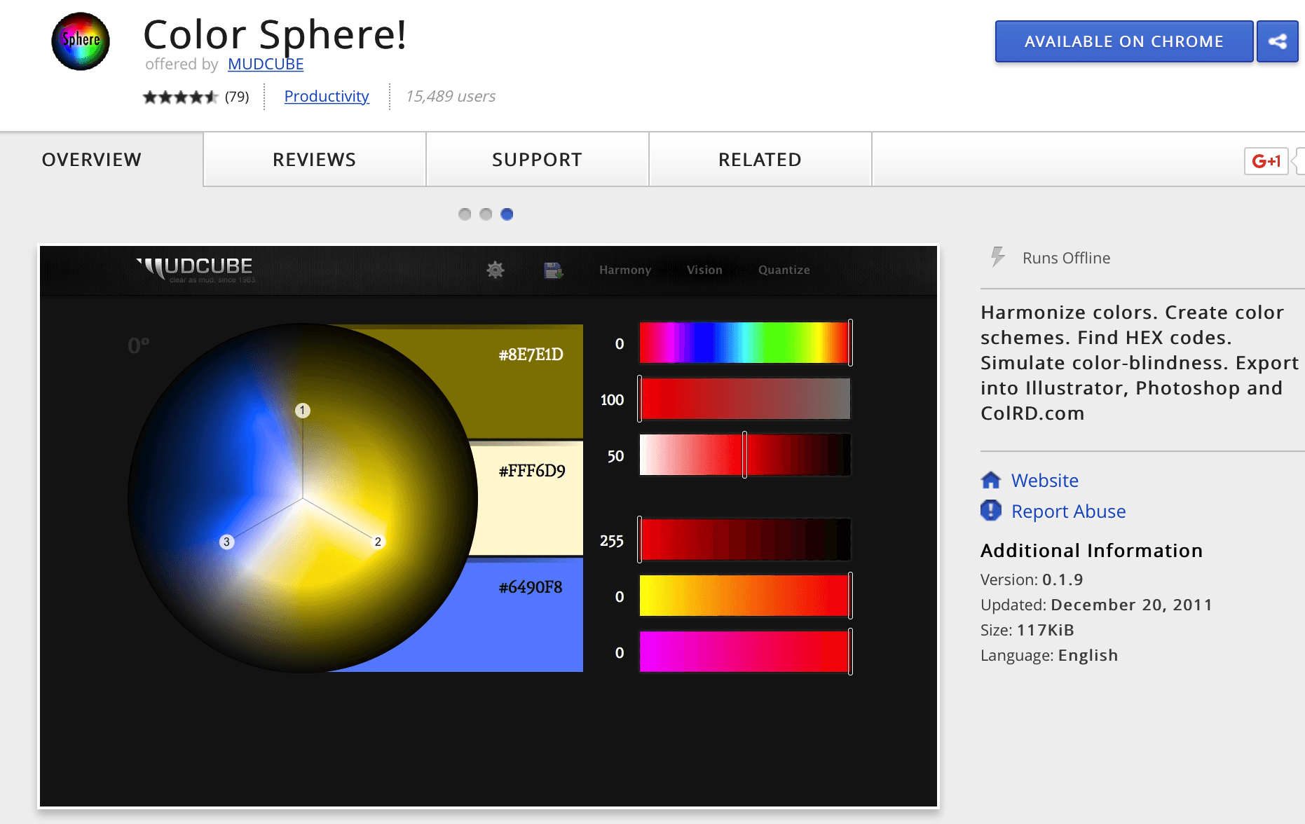
Task: Click the magenta-to-red blue channel slider
Action: pos(744,652)
